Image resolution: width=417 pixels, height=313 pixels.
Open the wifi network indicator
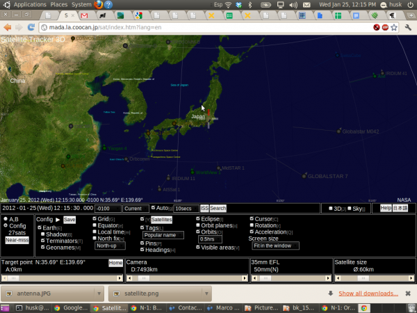228,5
